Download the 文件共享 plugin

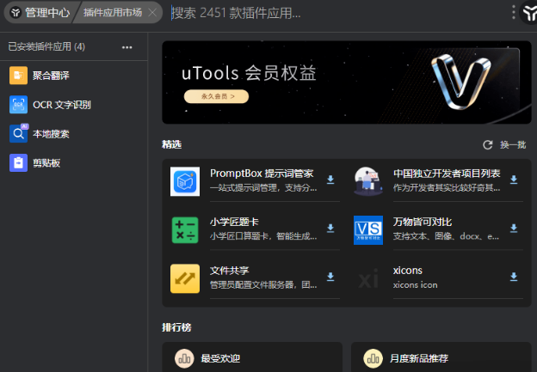tap(330, 277)
